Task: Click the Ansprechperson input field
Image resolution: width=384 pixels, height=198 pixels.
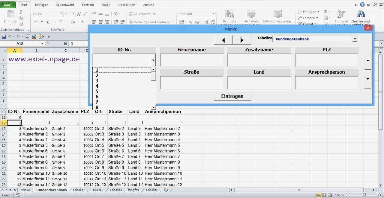Action: click(x=327, y=83)
